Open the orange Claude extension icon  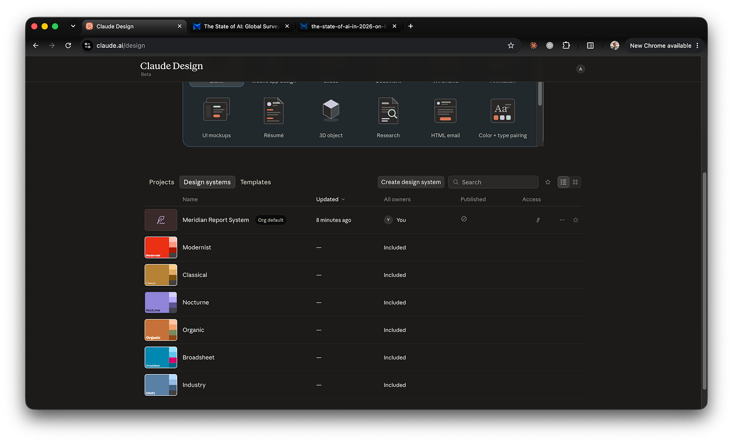(x=534, y=45)
